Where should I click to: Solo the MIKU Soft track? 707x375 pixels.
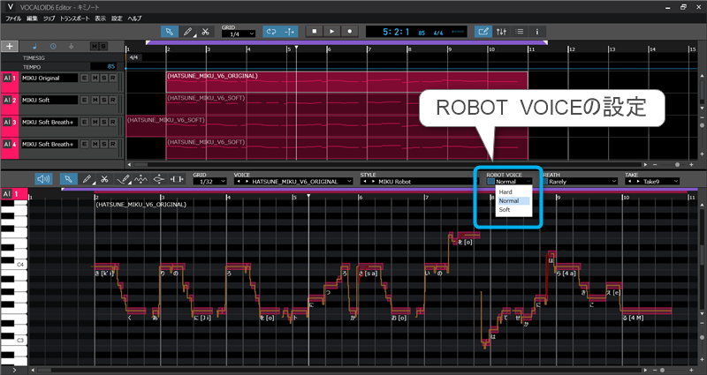click(103, 100)
